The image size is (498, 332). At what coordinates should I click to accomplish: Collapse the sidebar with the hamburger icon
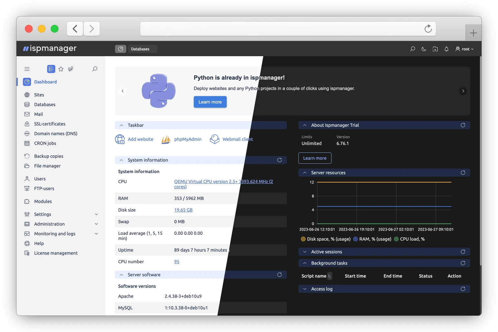pos(27,69)
